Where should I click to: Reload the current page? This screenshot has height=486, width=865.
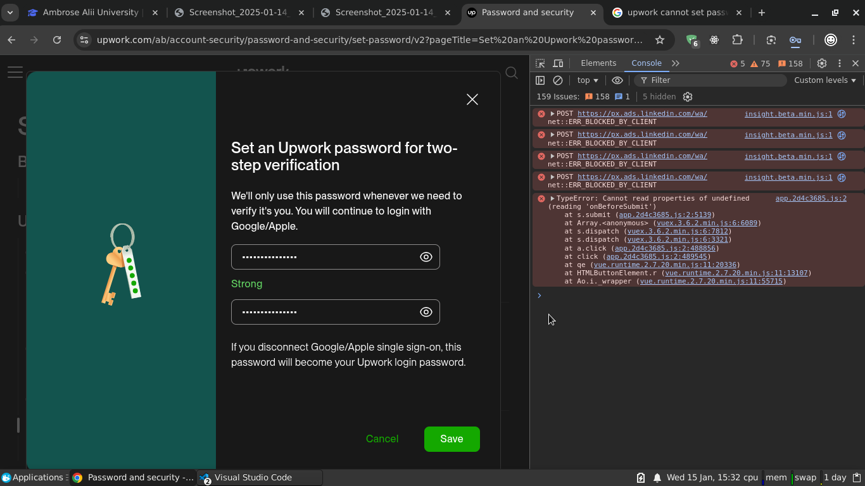tap(57, 40)
